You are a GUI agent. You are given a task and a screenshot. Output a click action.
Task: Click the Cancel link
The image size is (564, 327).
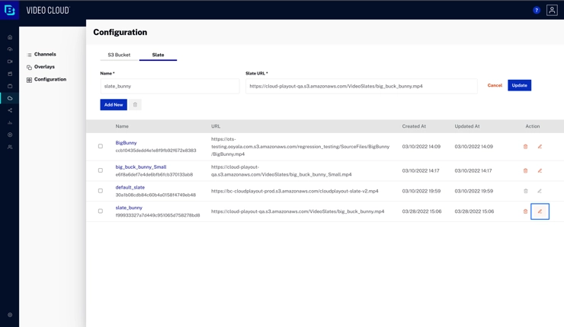495,85
